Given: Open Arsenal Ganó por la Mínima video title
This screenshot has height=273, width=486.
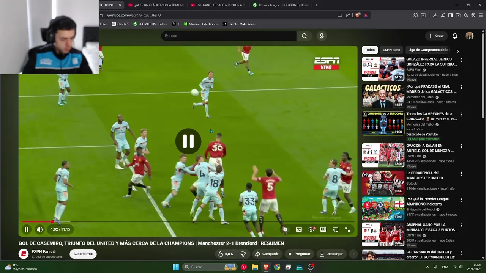Looking at the screenshot, I should [432, 227].
